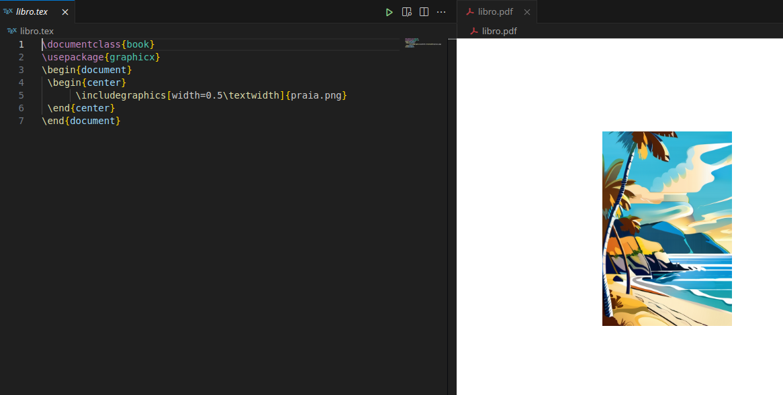Click line number 5 in the gutter
The height and width of the screenshot is (395, 783).
[21, 95]
